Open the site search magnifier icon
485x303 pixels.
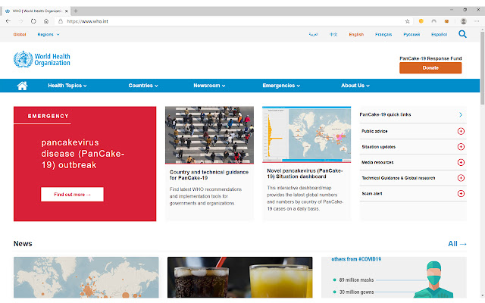[462, 34]
